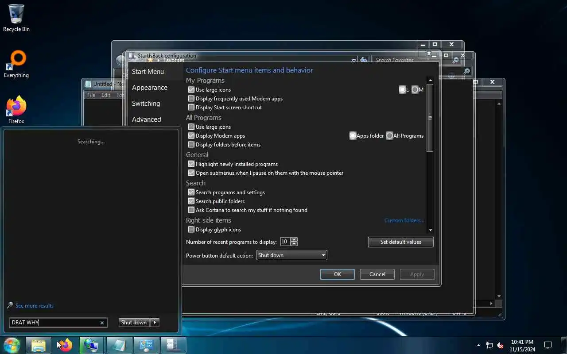Click the settings list scrollbar thumb

click(430, 118)
